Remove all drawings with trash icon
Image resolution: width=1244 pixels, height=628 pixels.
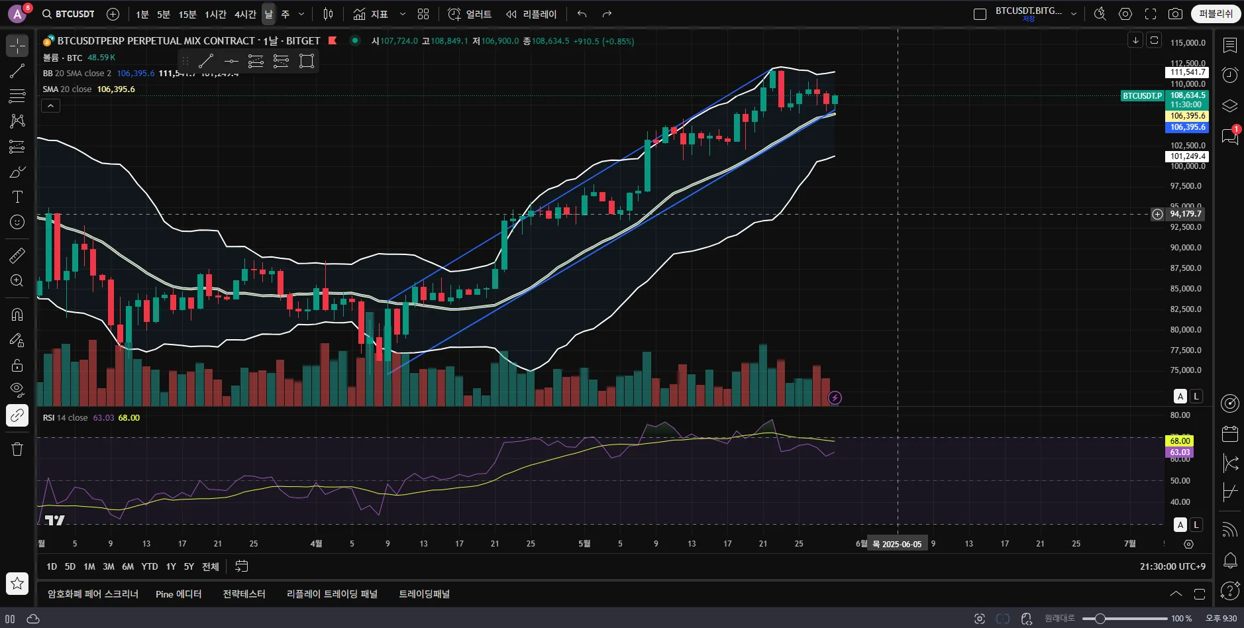tap(17, 449)
